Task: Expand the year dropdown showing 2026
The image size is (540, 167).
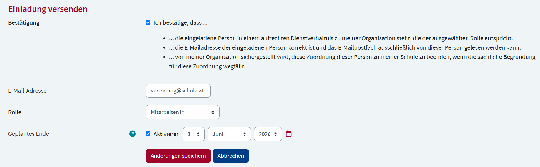Action: 268,134
